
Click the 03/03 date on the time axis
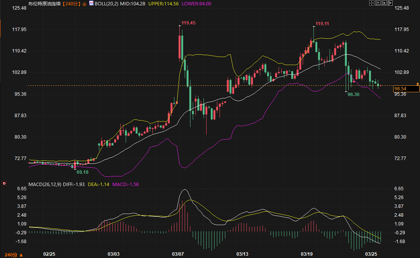[113, 254]
